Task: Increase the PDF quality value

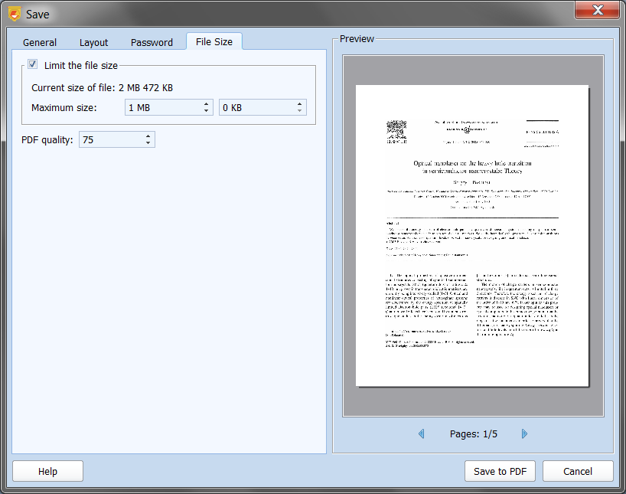Action: click(148, 136)
